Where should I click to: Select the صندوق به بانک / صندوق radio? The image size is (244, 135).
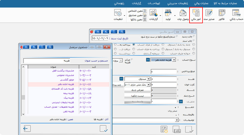(x=194, y=49)
